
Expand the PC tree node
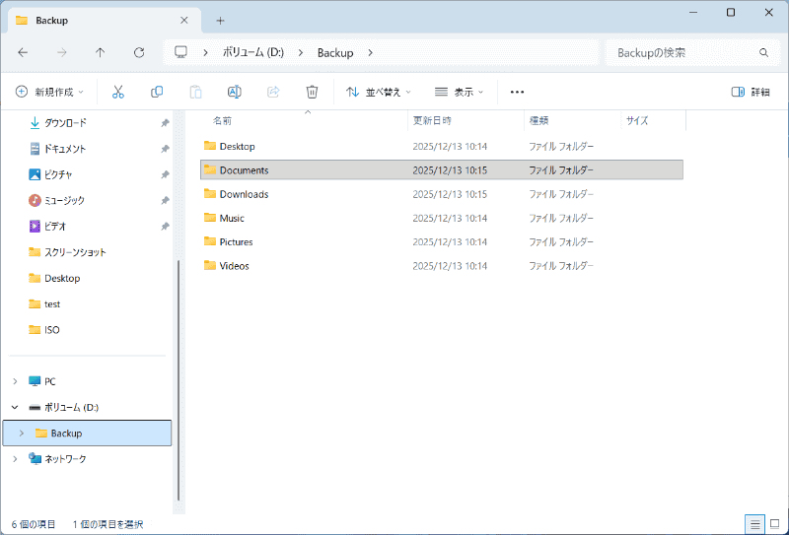(x=15, y=381)
